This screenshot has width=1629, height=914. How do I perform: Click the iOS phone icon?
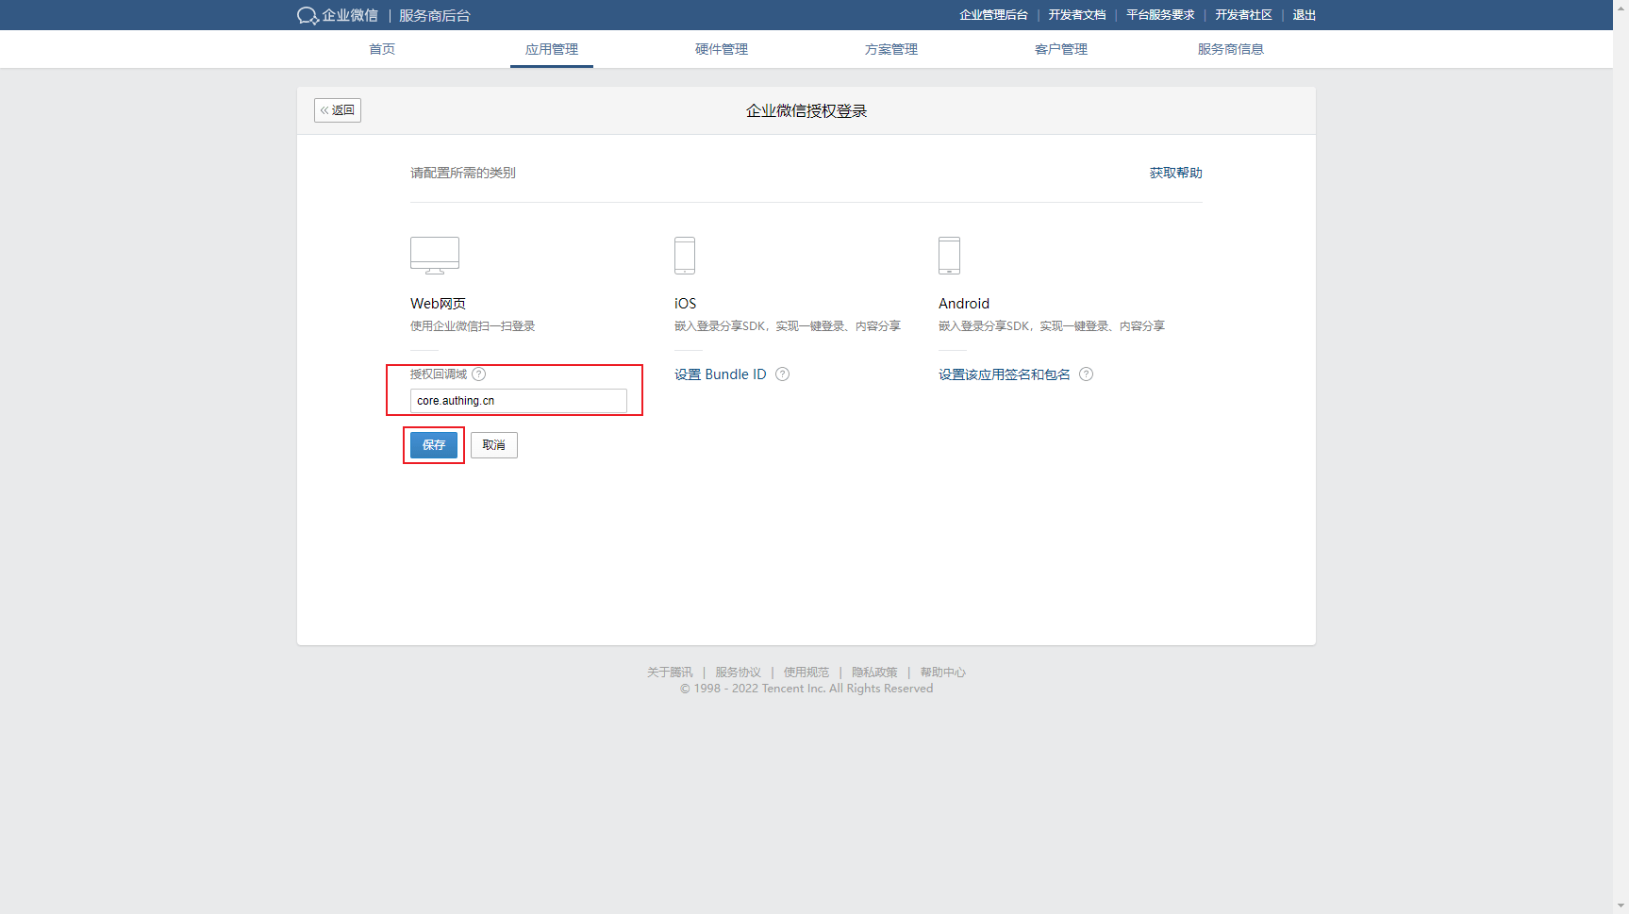[x=685, y=256]
